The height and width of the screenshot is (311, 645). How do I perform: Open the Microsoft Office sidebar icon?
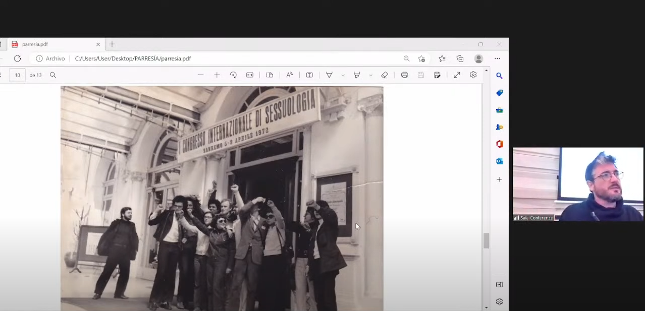[499, 144]
